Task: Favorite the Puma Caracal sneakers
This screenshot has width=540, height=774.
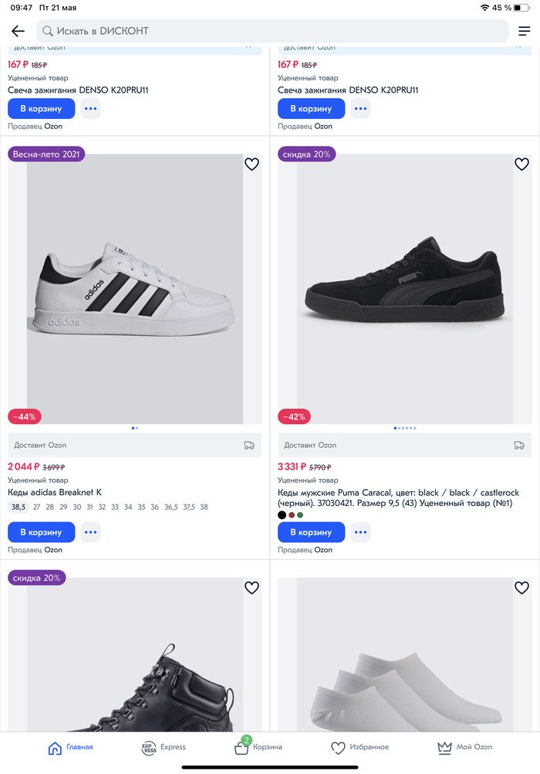Action: [521, 164]
